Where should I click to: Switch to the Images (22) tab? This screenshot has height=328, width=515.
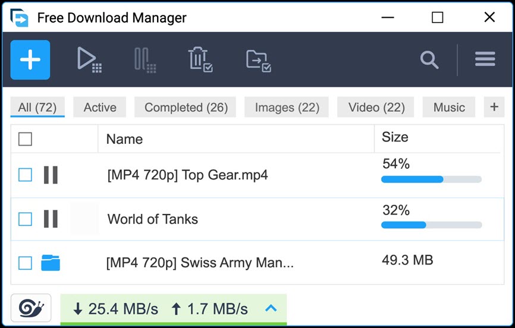click(x=287, y=107)
